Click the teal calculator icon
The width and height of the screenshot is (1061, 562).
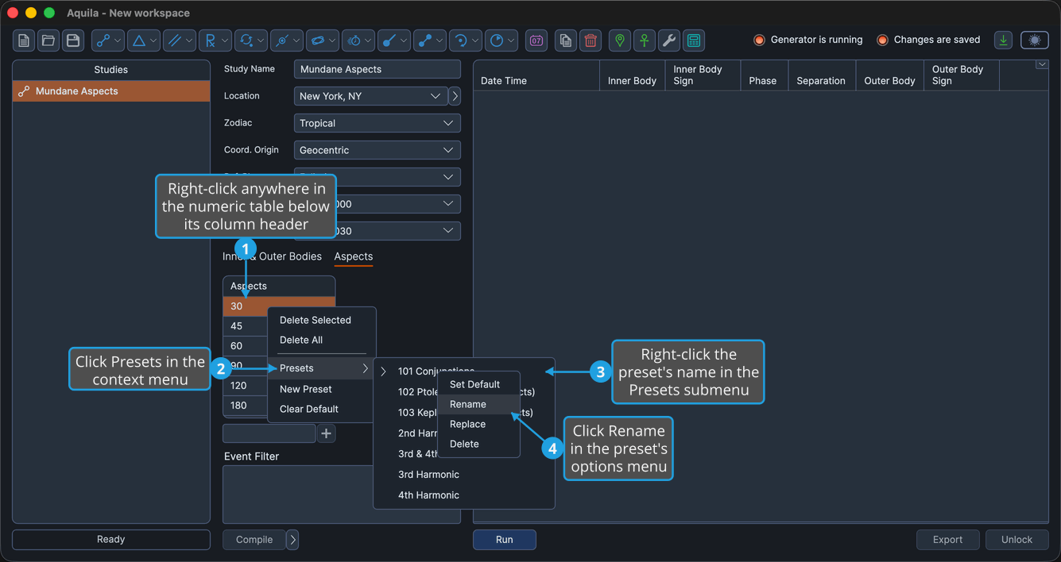point(694,40)
